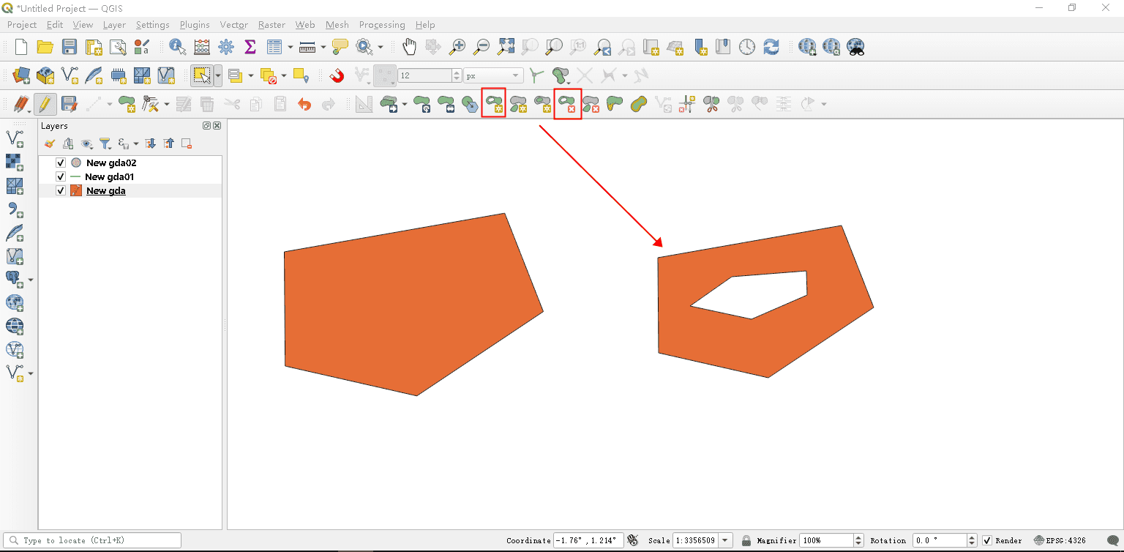1124x552 pixels.
Task: Open the Style Manager icon
Action: coord(142,47)
